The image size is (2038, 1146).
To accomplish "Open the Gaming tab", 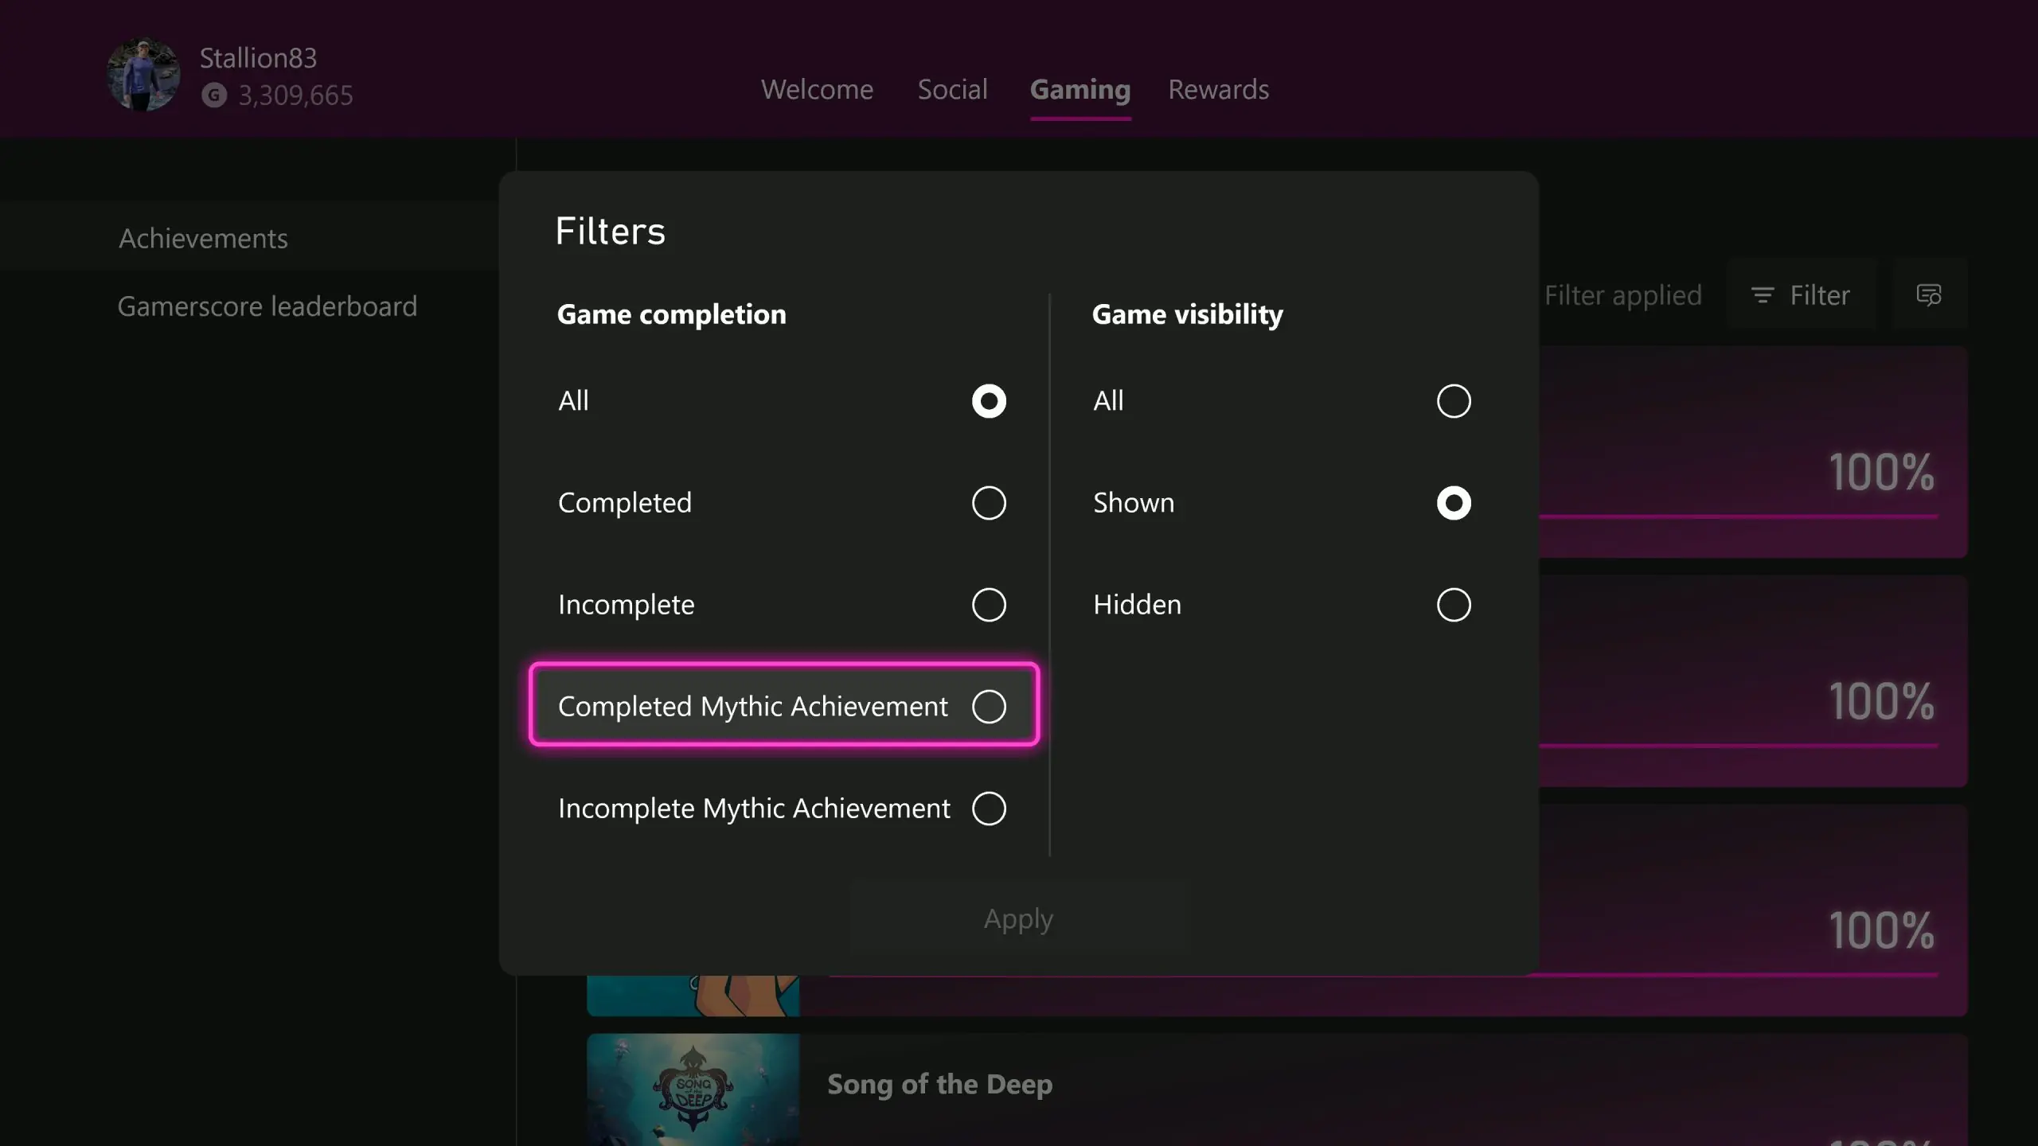I will pyautogui.click(x=1080, y=89).
